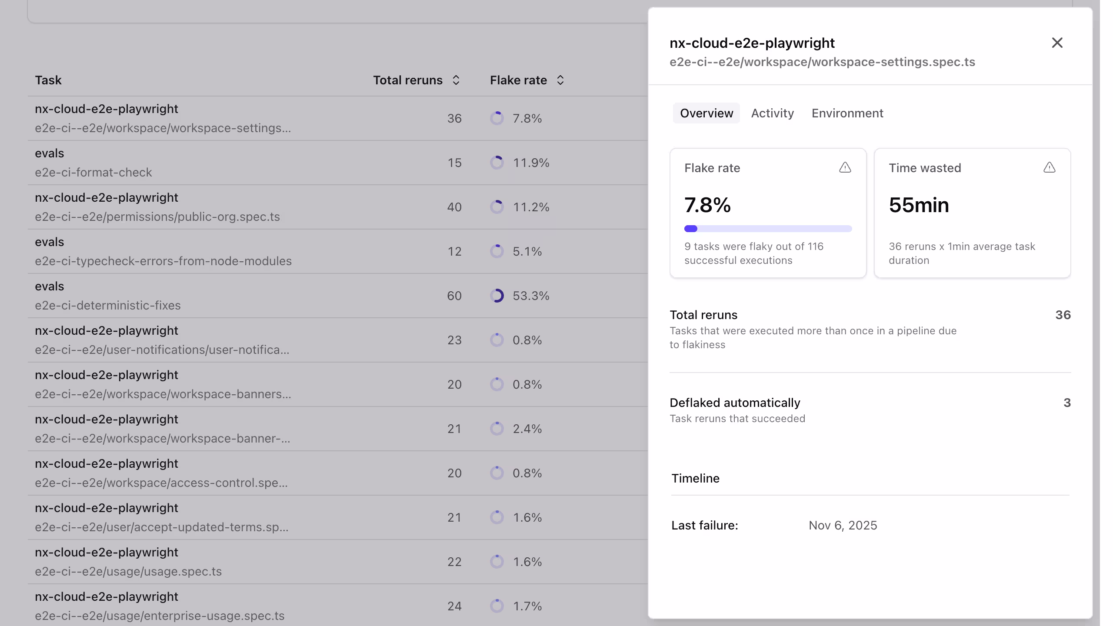
Task: Click the 53.3% flake rate ring icon
Action: [x=497, y=296]
